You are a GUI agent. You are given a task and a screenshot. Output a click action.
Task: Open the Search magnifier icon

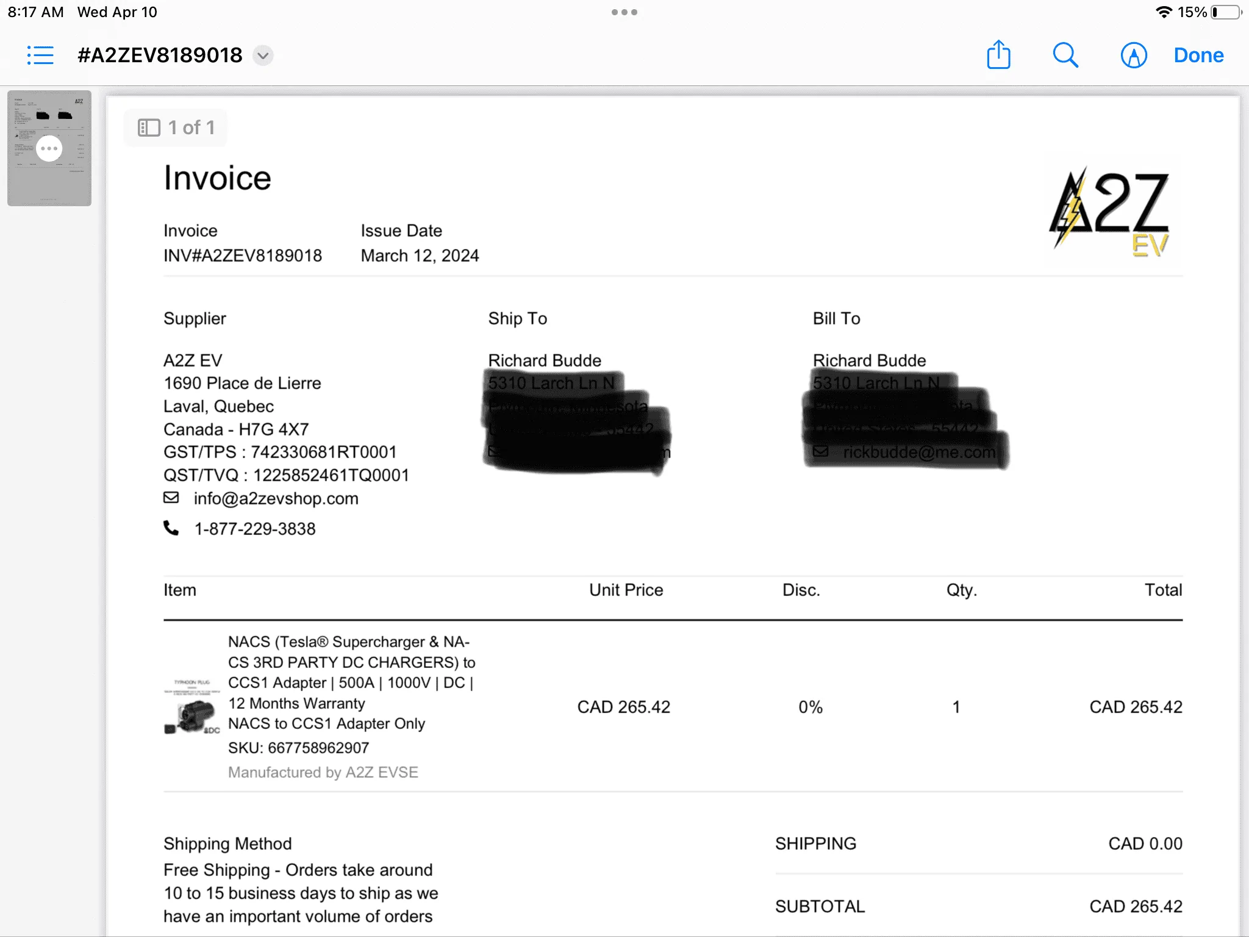coord(1065,56)
